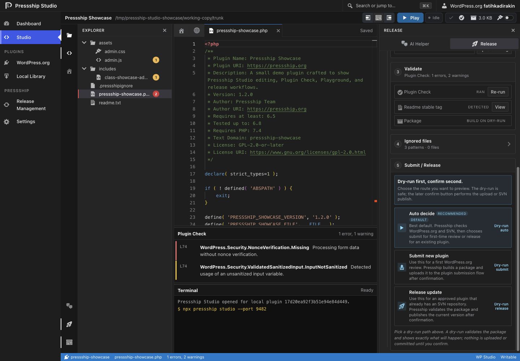The width and height of the screenshot is (520, 361).
Task: Click Dry-run release button
Action: click(501, 306)
